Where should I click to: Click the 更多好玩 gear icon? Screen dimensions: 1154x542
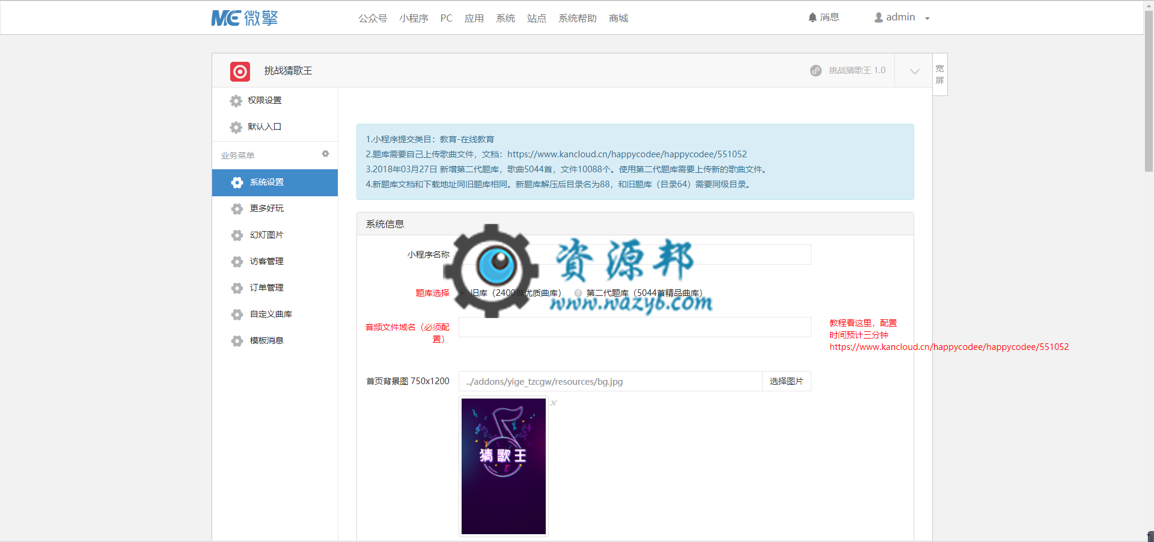[237, 209]
